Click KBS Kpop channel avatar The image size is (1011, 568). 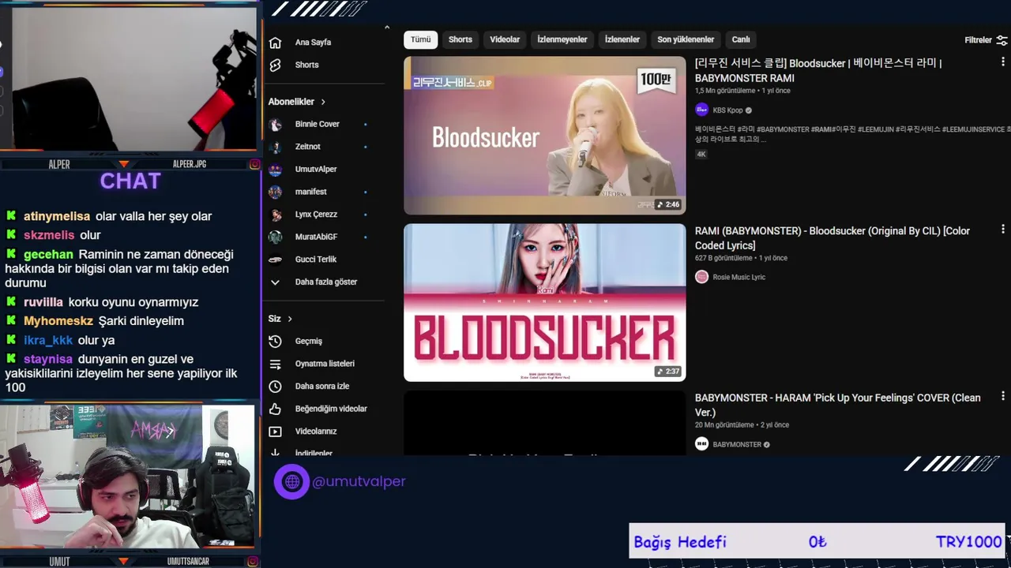point(701,110)
